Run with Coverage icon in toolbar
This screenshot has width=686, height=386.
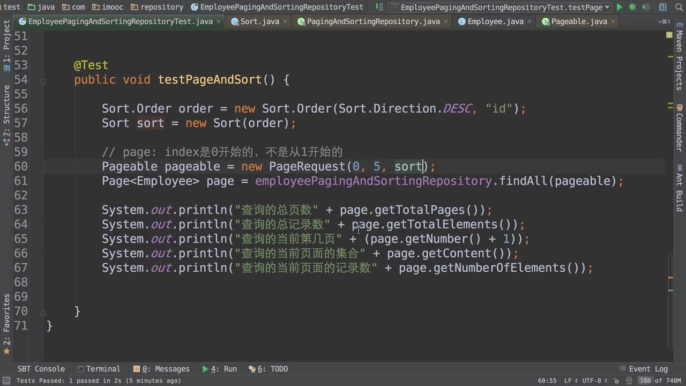(x=645, y=7)
